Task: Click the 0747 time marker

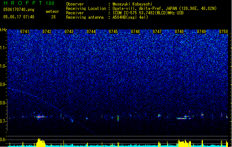Action: pos(157,32)
